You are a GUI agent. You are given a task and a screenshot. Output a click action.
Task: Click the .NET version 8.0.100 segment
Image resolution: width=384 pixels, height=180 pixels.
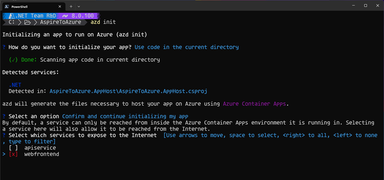click(x=78, y=16)
